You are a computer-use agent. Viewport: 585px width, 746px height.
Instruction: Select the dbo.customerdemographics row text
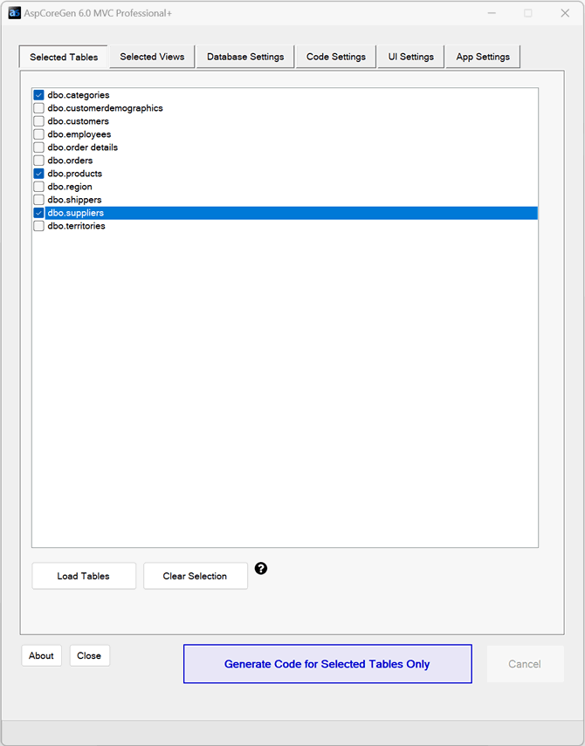coord(105,108)
